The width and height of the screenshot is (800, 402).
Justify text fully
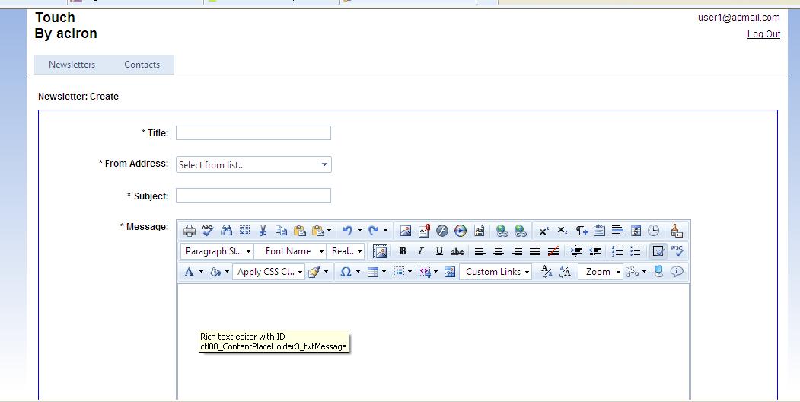tap(534, 251)
